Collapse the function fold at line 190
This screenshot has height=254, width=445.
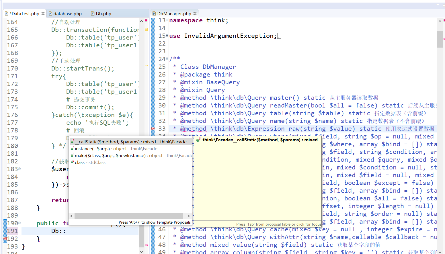coord(19,223)
